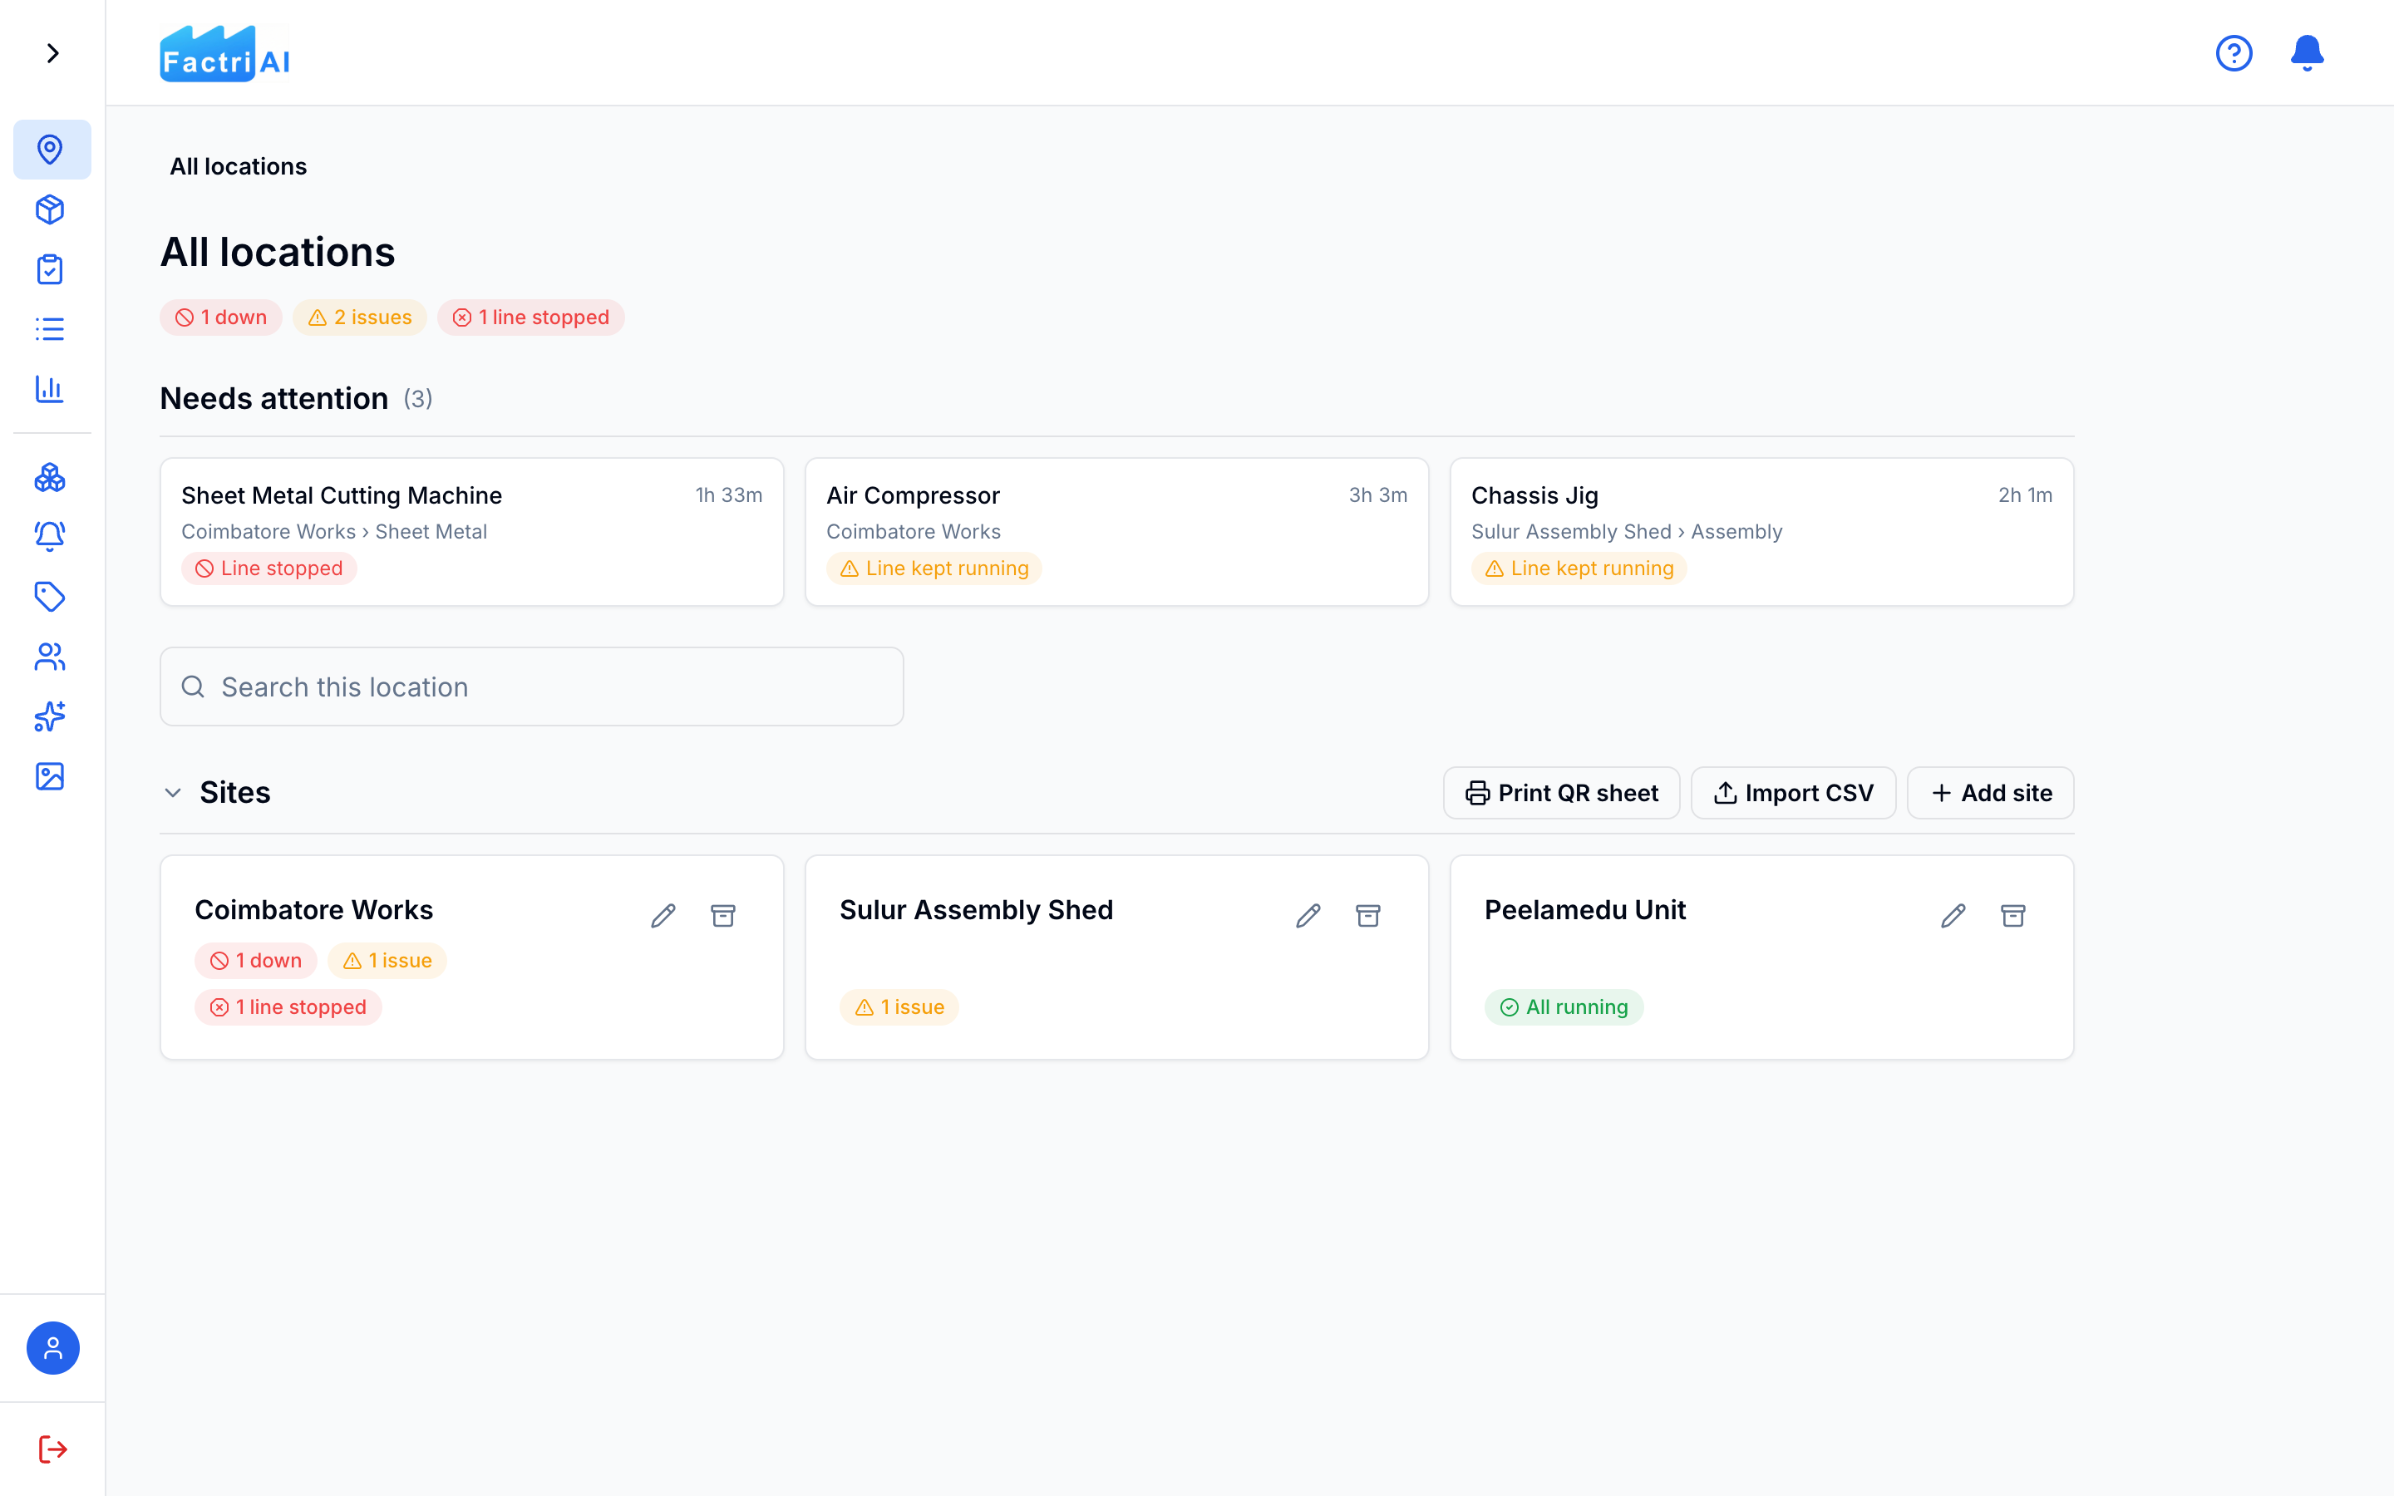2394x1496 pixels.
Task: Click the '1h 33m' duration text
Action: coord(729,495)
